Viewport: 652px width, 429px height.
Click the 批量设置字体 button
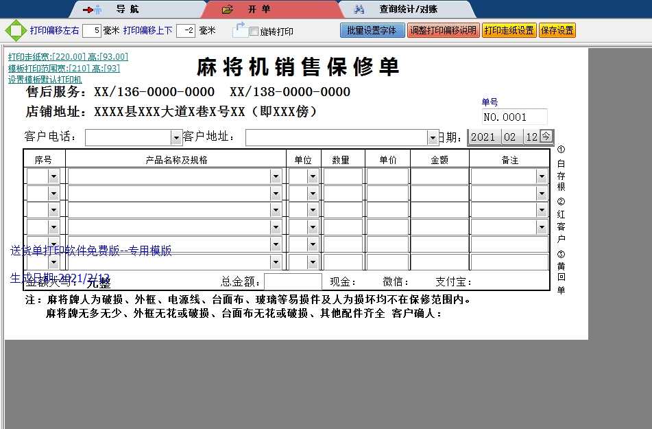tap(372, 30)
